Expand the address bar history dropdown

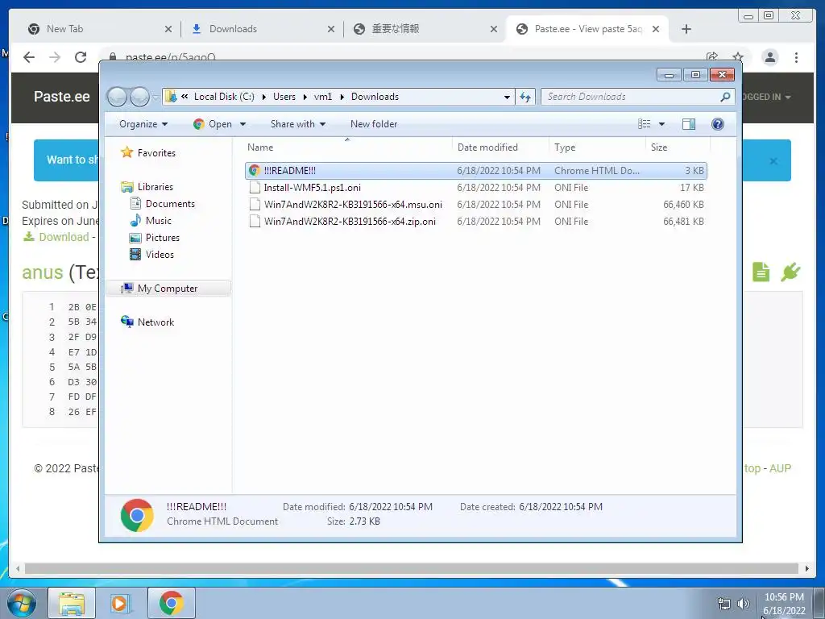click(507, 97)
